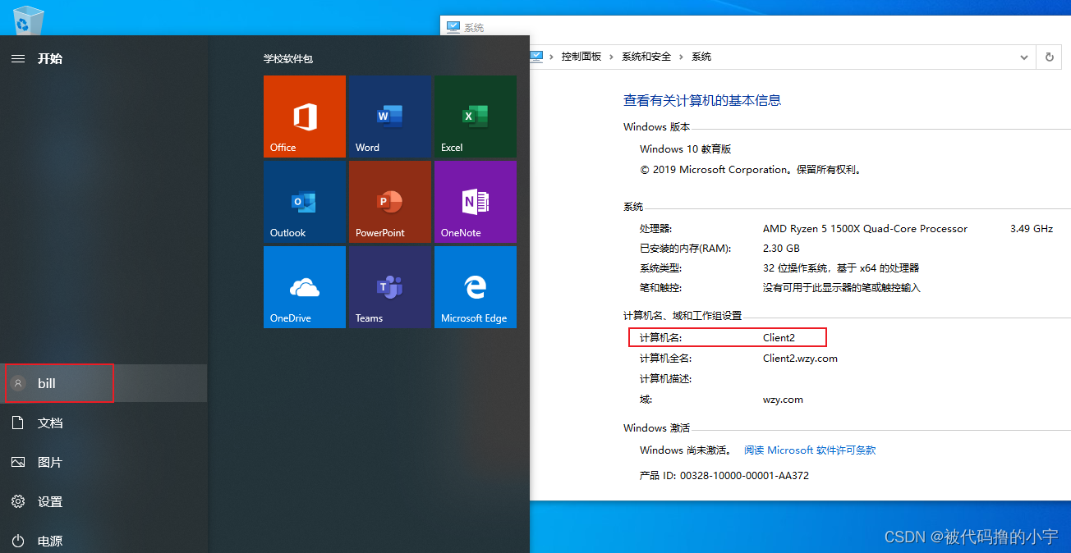Click the wzy.com domain value
This screenshot has height=553, width=1071.
click(x=783, y=400)
